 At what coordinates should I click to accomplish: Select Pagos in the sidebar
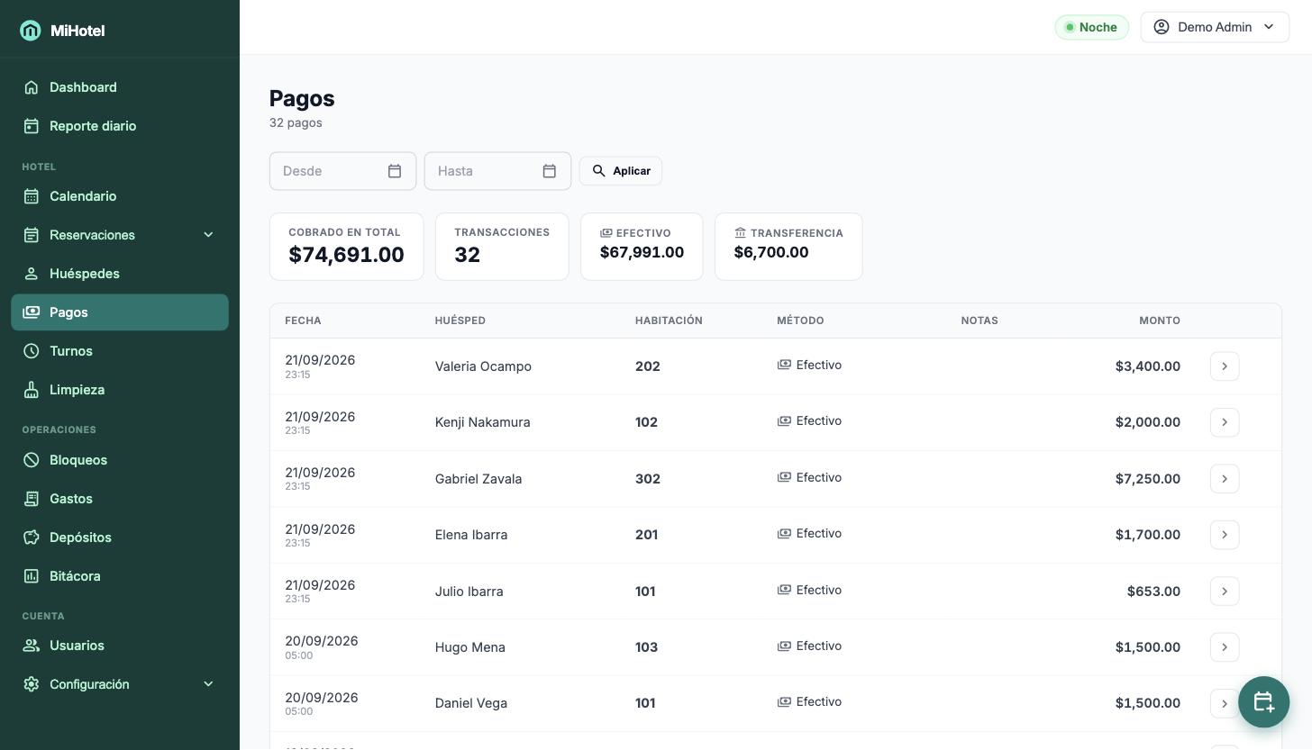[x=120, y=312]
